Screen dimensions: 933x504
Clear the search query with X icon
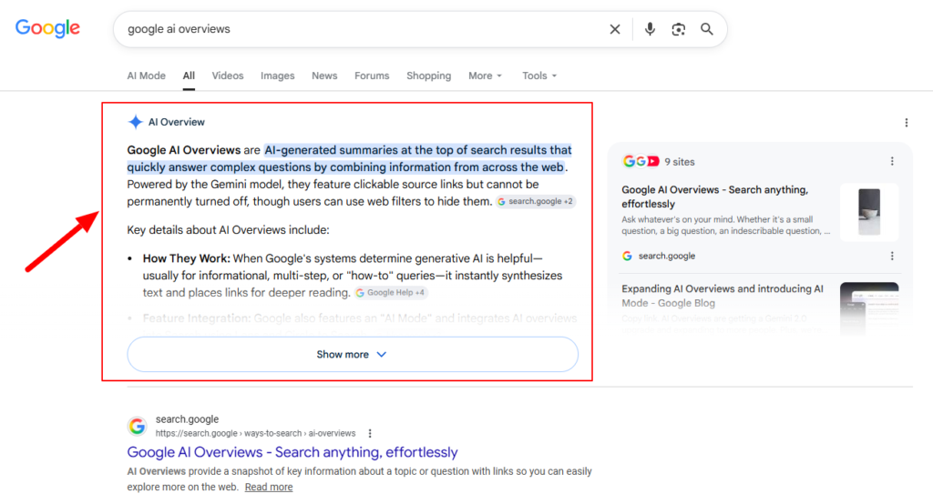click(x=615, y=29)
